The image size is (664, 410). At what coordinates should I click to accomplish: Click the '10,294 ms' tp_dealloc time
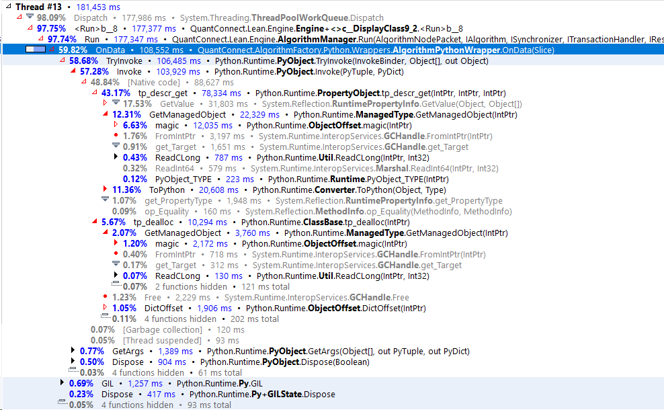point(208,222)
